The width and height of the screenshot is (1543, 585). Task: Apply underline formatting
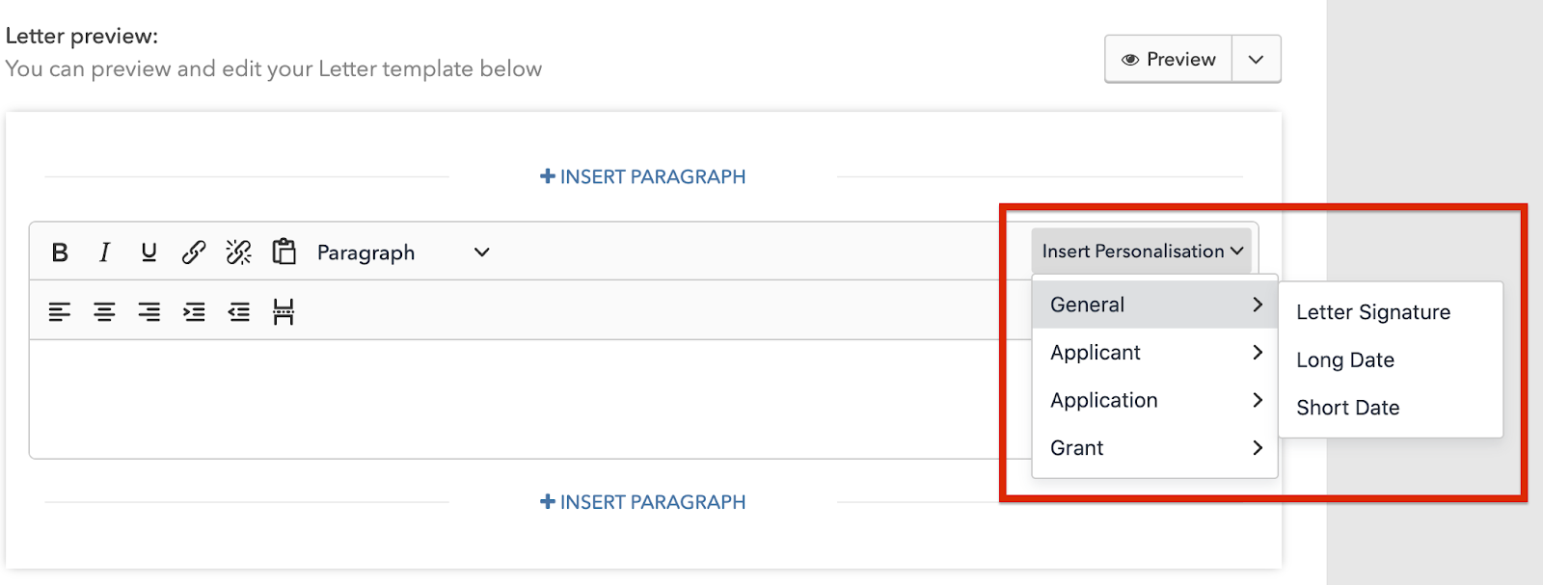(149, 253)
